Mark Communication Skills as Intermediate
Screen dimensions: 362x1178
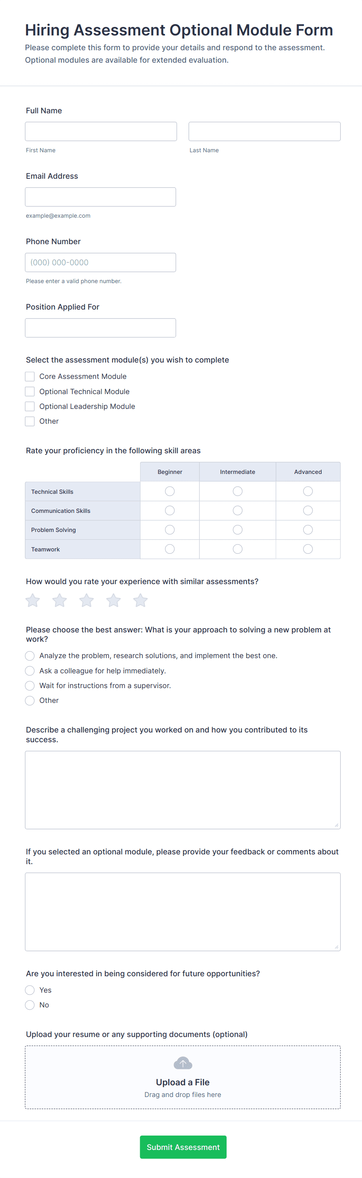[x=238, y=511]
